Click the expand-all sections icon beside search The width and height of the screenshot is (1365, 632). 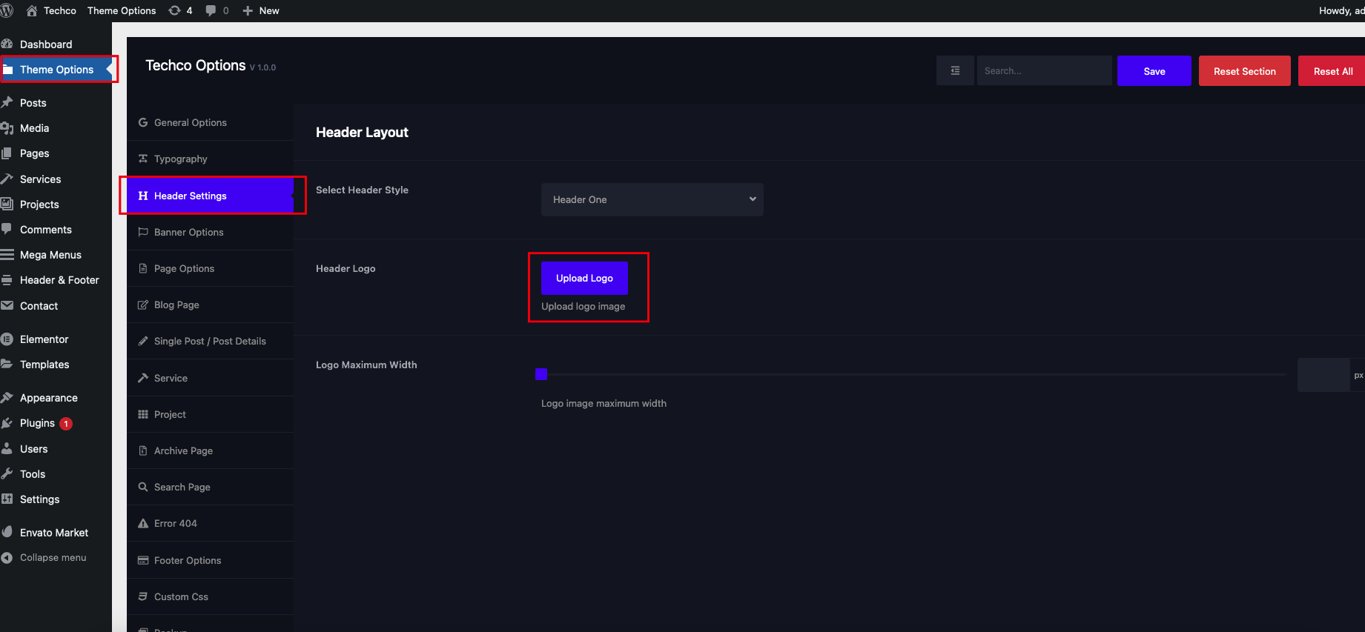pyautogui.click(x=955, y=71)
